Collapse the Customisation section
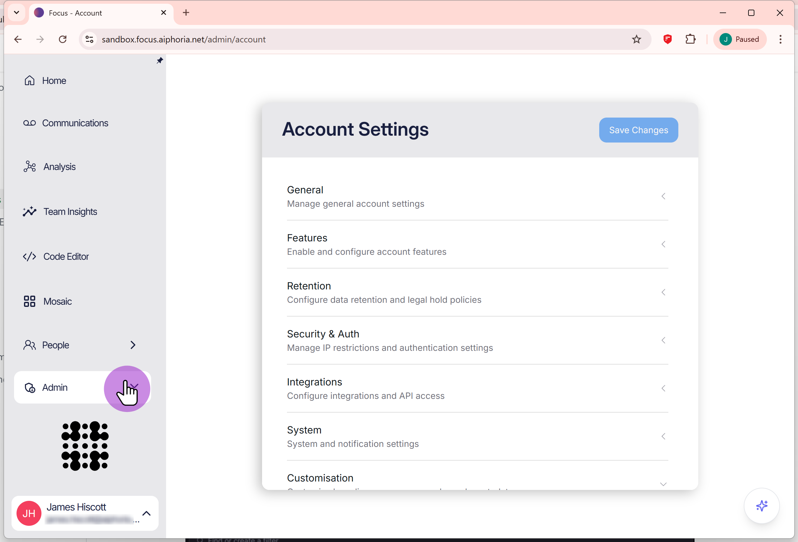The height and width of the screenshot is (542, 798). tap(663, 484)
